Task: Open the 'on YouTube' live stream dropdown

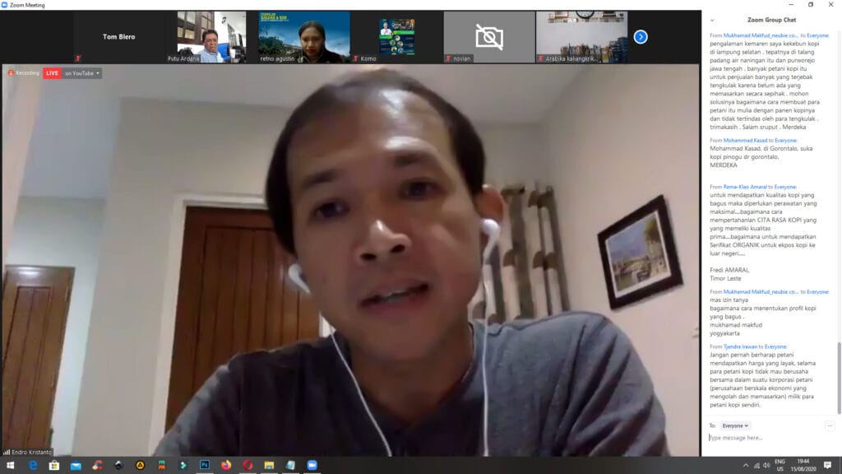Action: tap(82, 73)
